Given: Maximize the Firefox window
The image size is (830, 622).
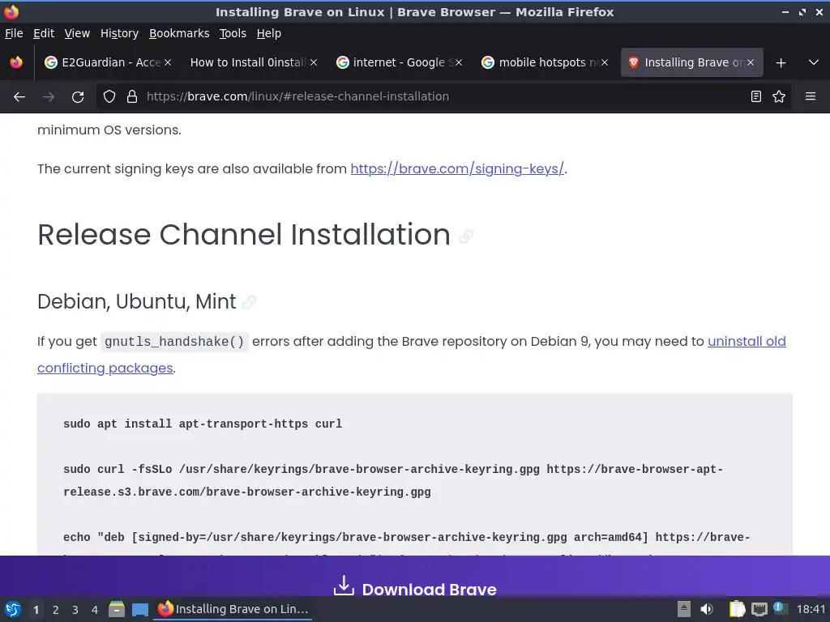Looking at the screenshot, I should pyautogui.click(x=802, y=12).
